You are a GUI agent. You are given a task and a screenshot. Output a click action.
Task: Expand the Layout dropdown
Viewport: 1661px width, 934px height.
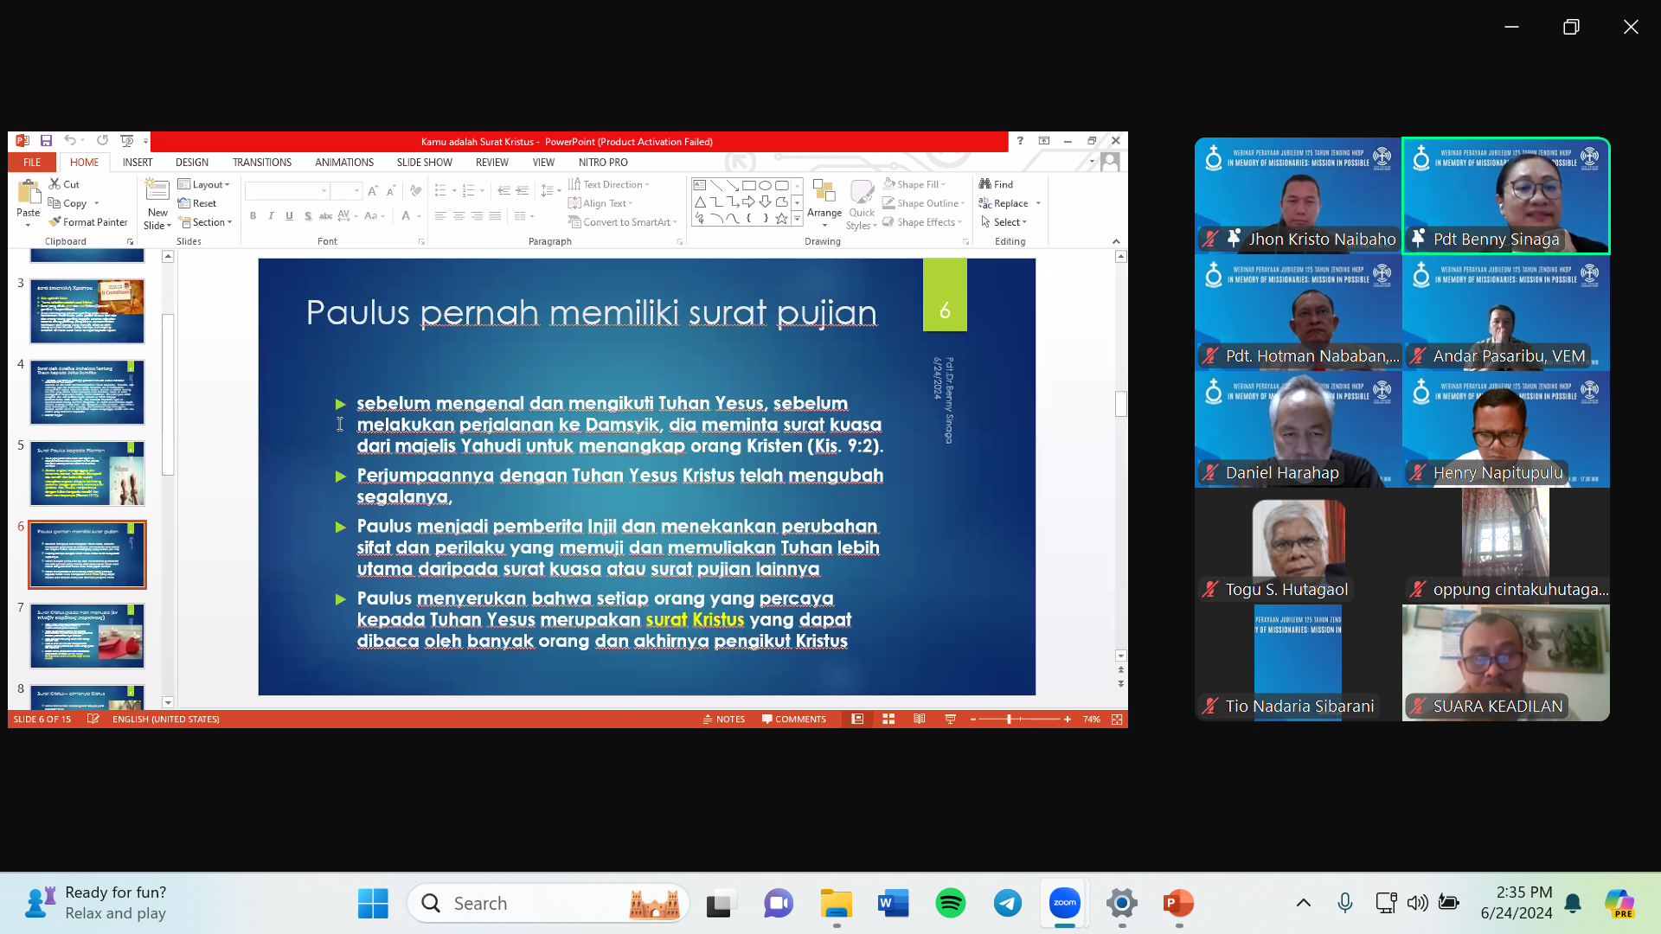[x=204, y=184]
